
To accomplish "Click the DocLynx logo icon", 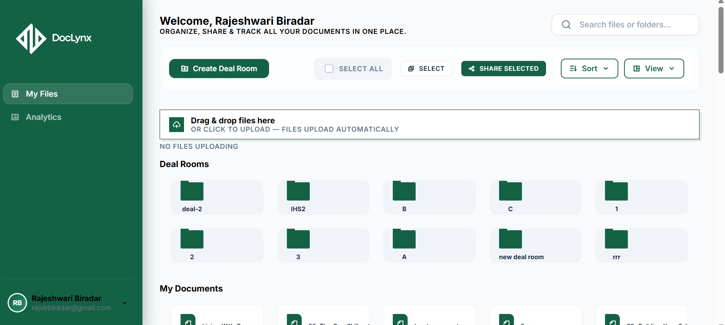I will coord(31,38).
